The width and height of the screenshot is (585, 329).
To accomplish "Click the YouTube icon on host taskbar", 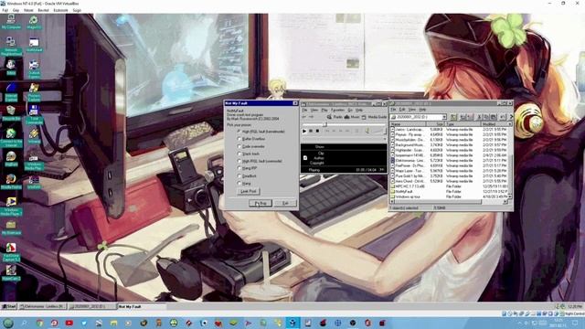I will [69, 323].
